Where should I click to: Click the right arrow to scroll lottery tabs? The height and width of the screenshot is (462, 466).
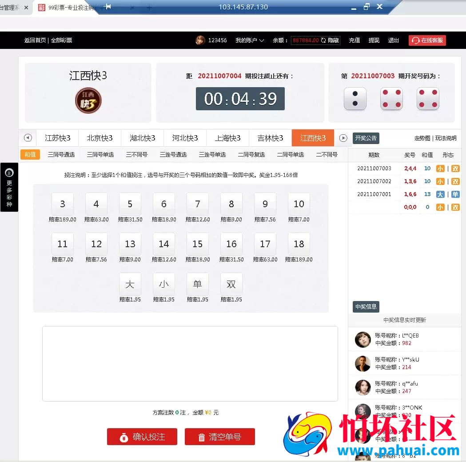point(342,138)
